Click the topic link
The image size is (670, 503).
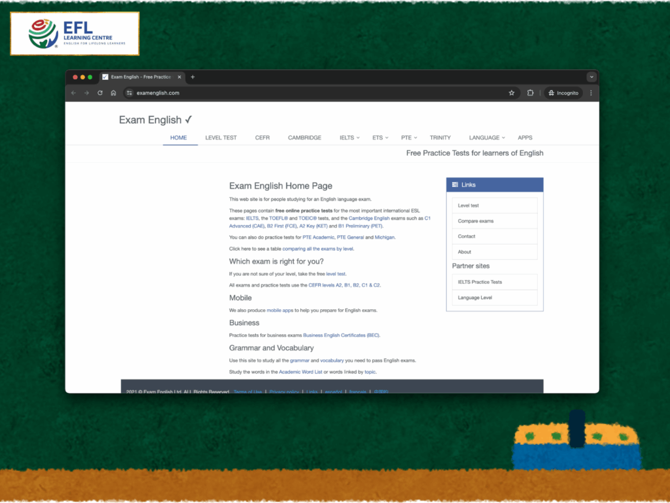pyautogui.click(x=370, y=372)
